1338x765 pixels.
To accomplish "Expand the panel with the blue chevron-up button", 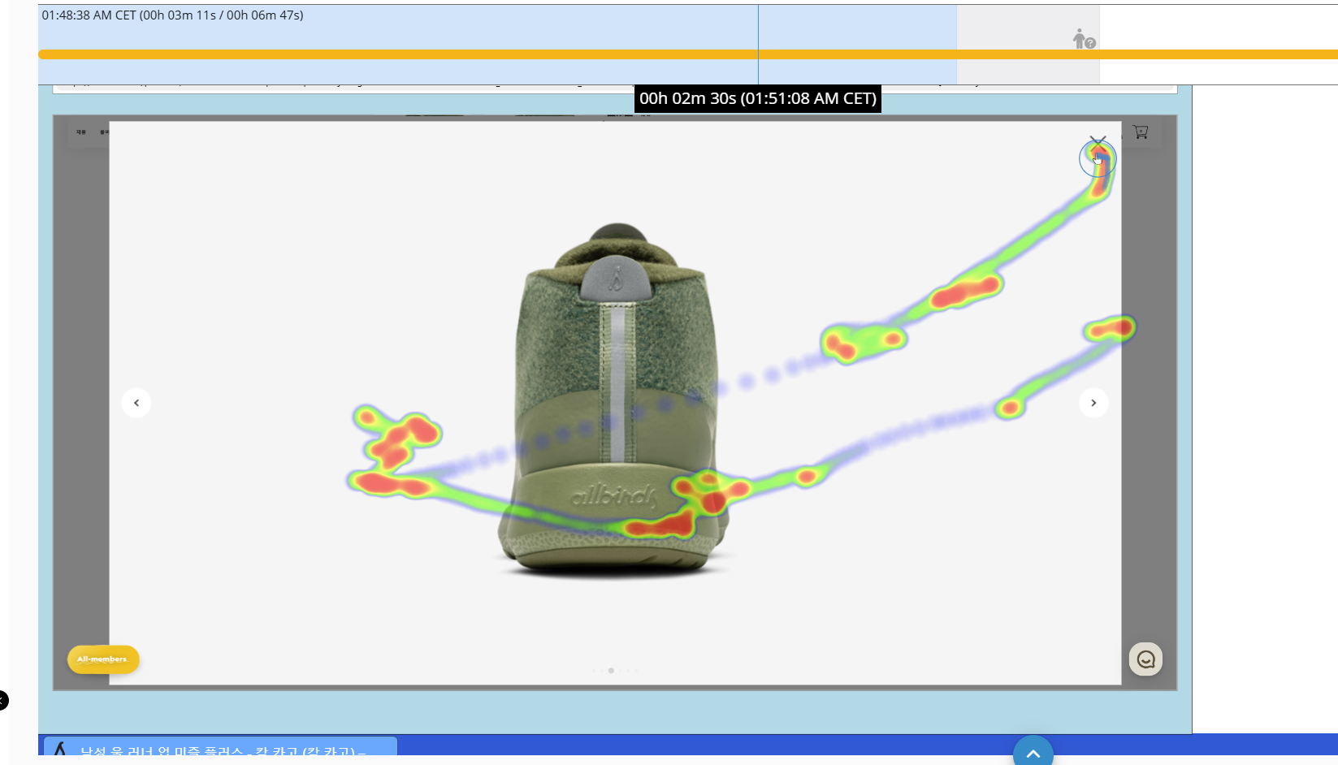I will [x=1033, y=752].
